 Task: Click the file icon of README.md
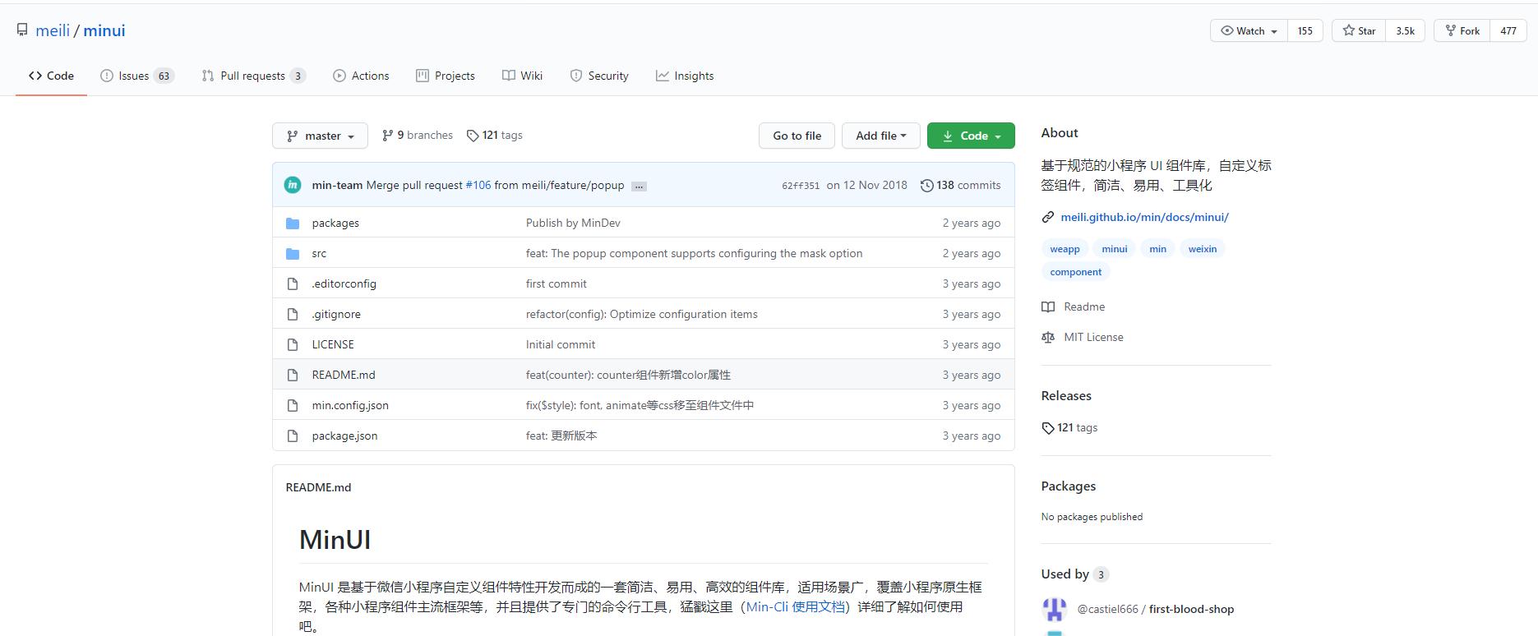[293, 375]
